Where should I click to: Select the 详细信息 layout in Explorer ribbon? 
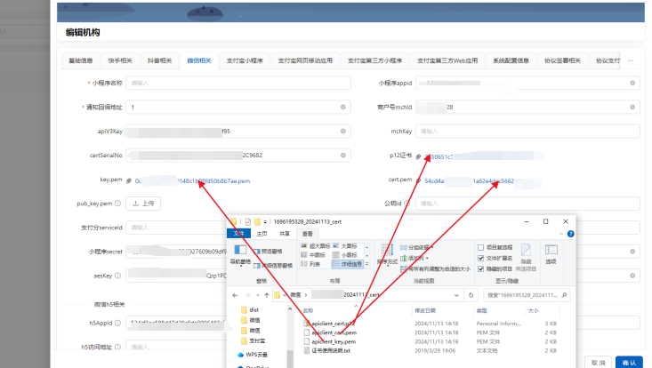(347, 264)
